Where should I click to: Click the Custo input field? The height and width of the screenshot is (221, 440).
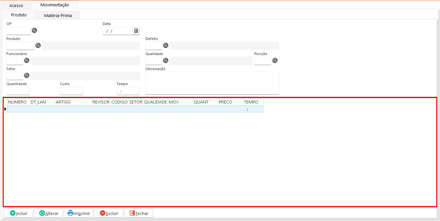click(71, 91)
